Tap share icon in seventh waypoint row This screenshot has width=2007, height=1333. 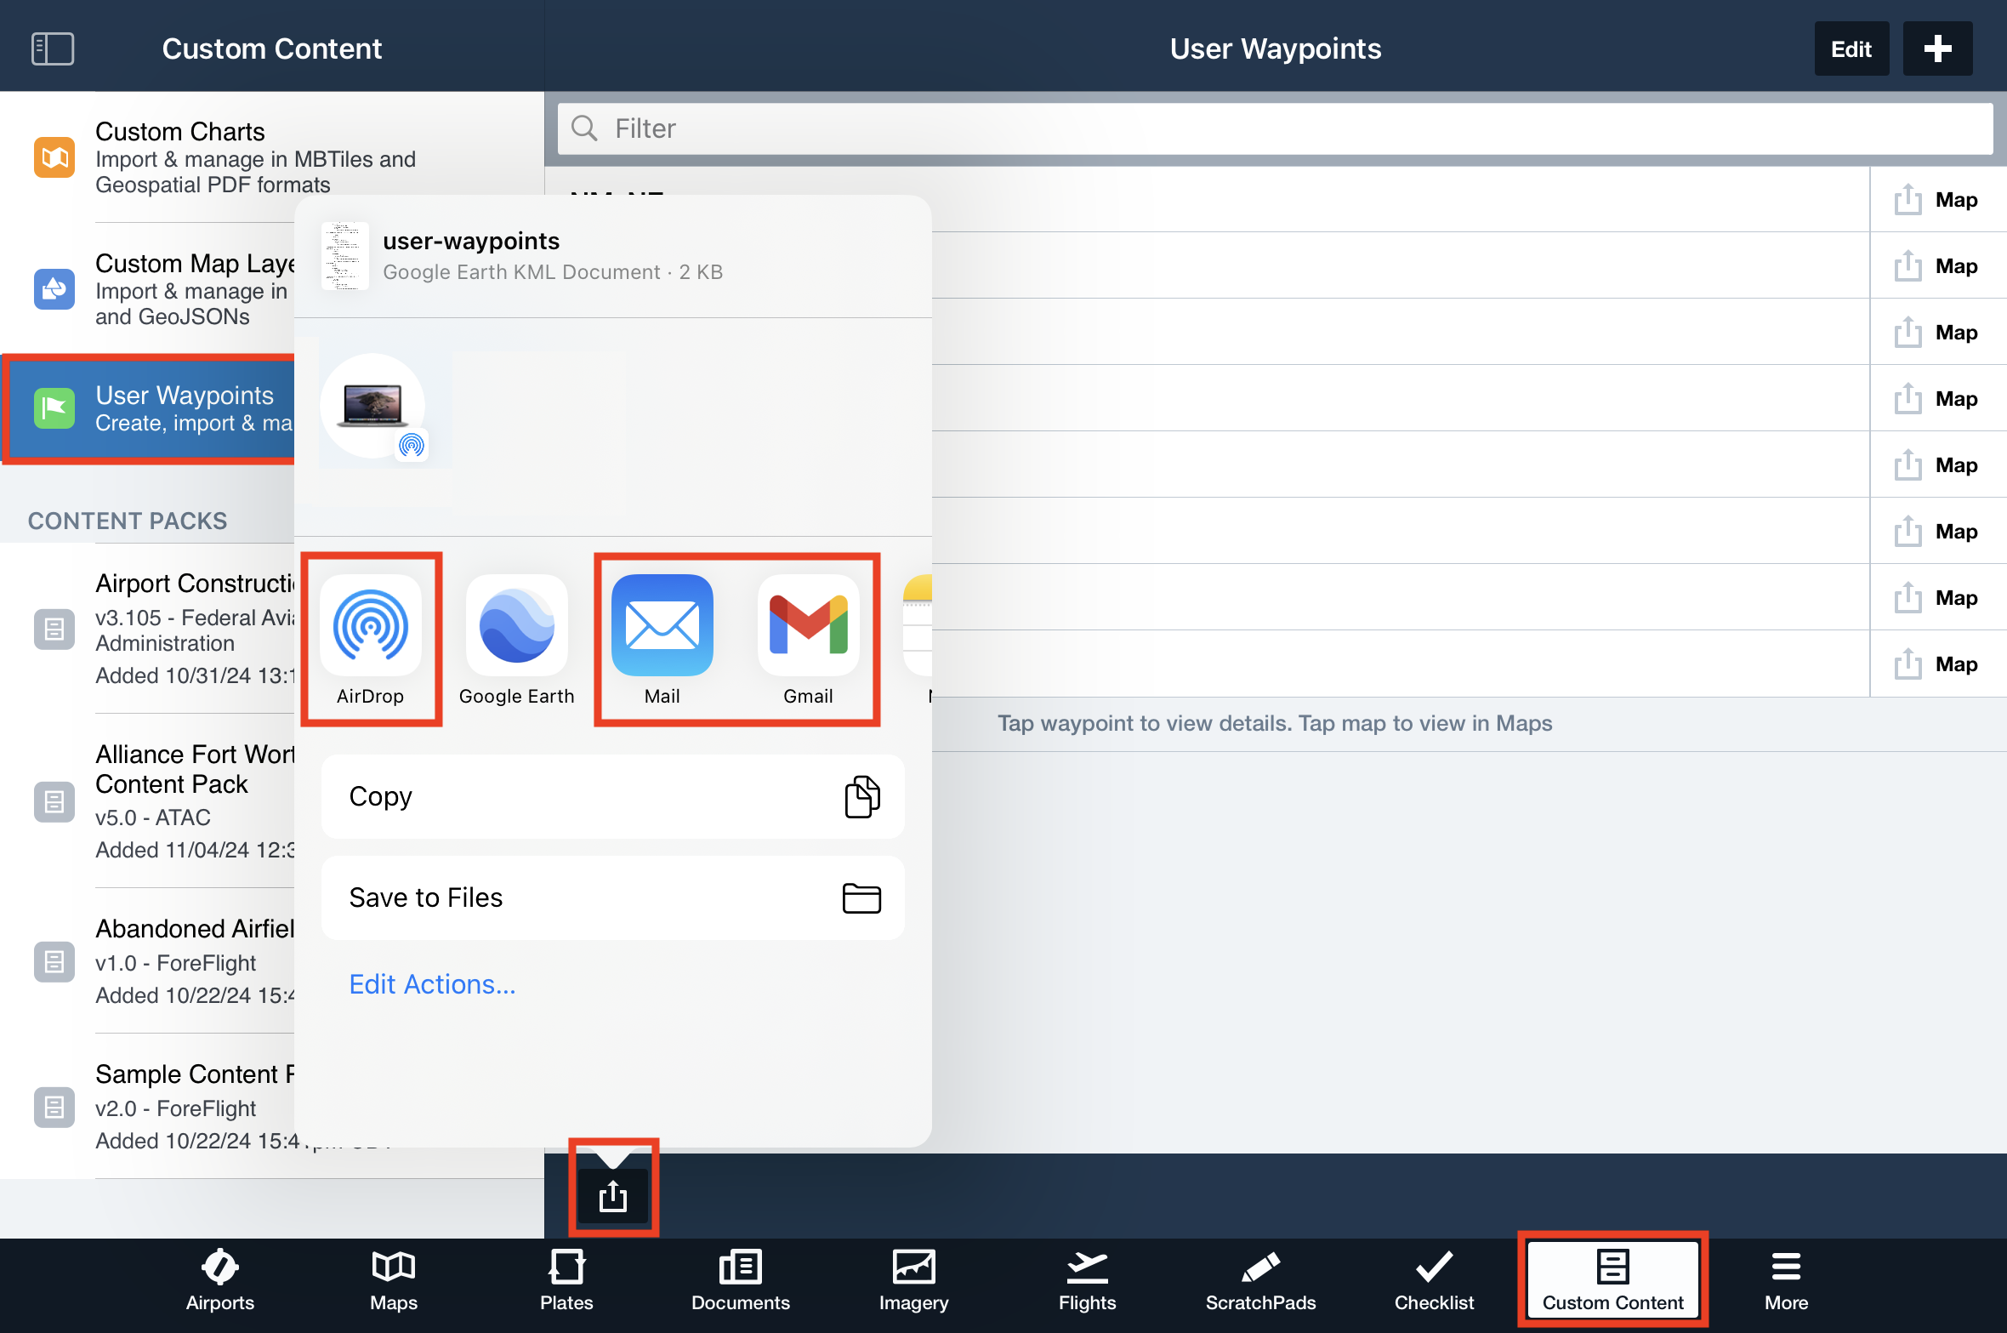[x=1908, y=597]
